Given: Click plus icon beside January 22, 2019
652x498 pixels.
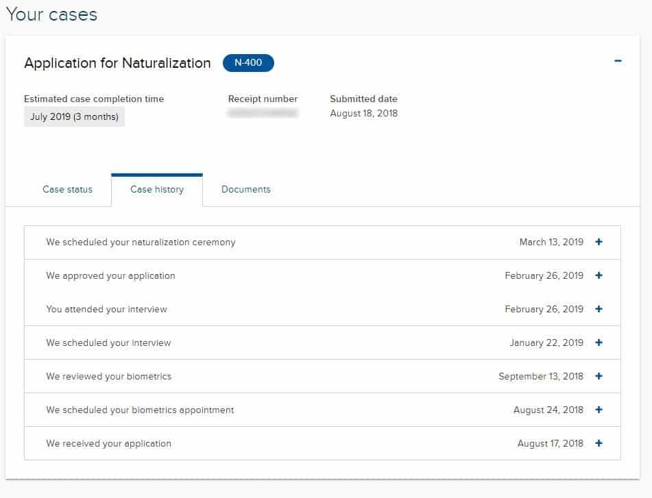Looking at the screenshot, I should pos(599,343).
